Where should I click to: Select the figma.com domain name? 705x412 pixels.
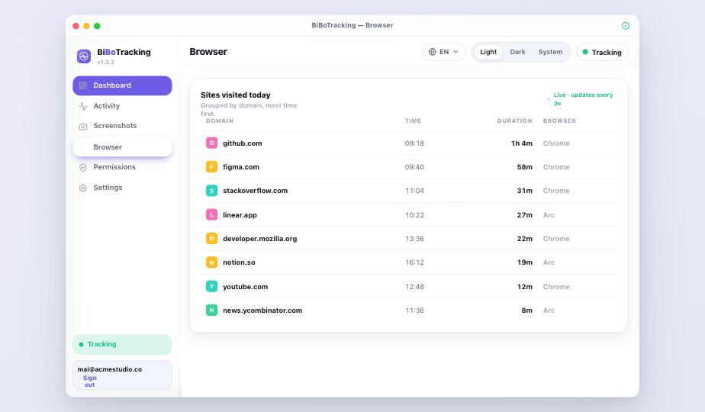click(x=241, y=167)
